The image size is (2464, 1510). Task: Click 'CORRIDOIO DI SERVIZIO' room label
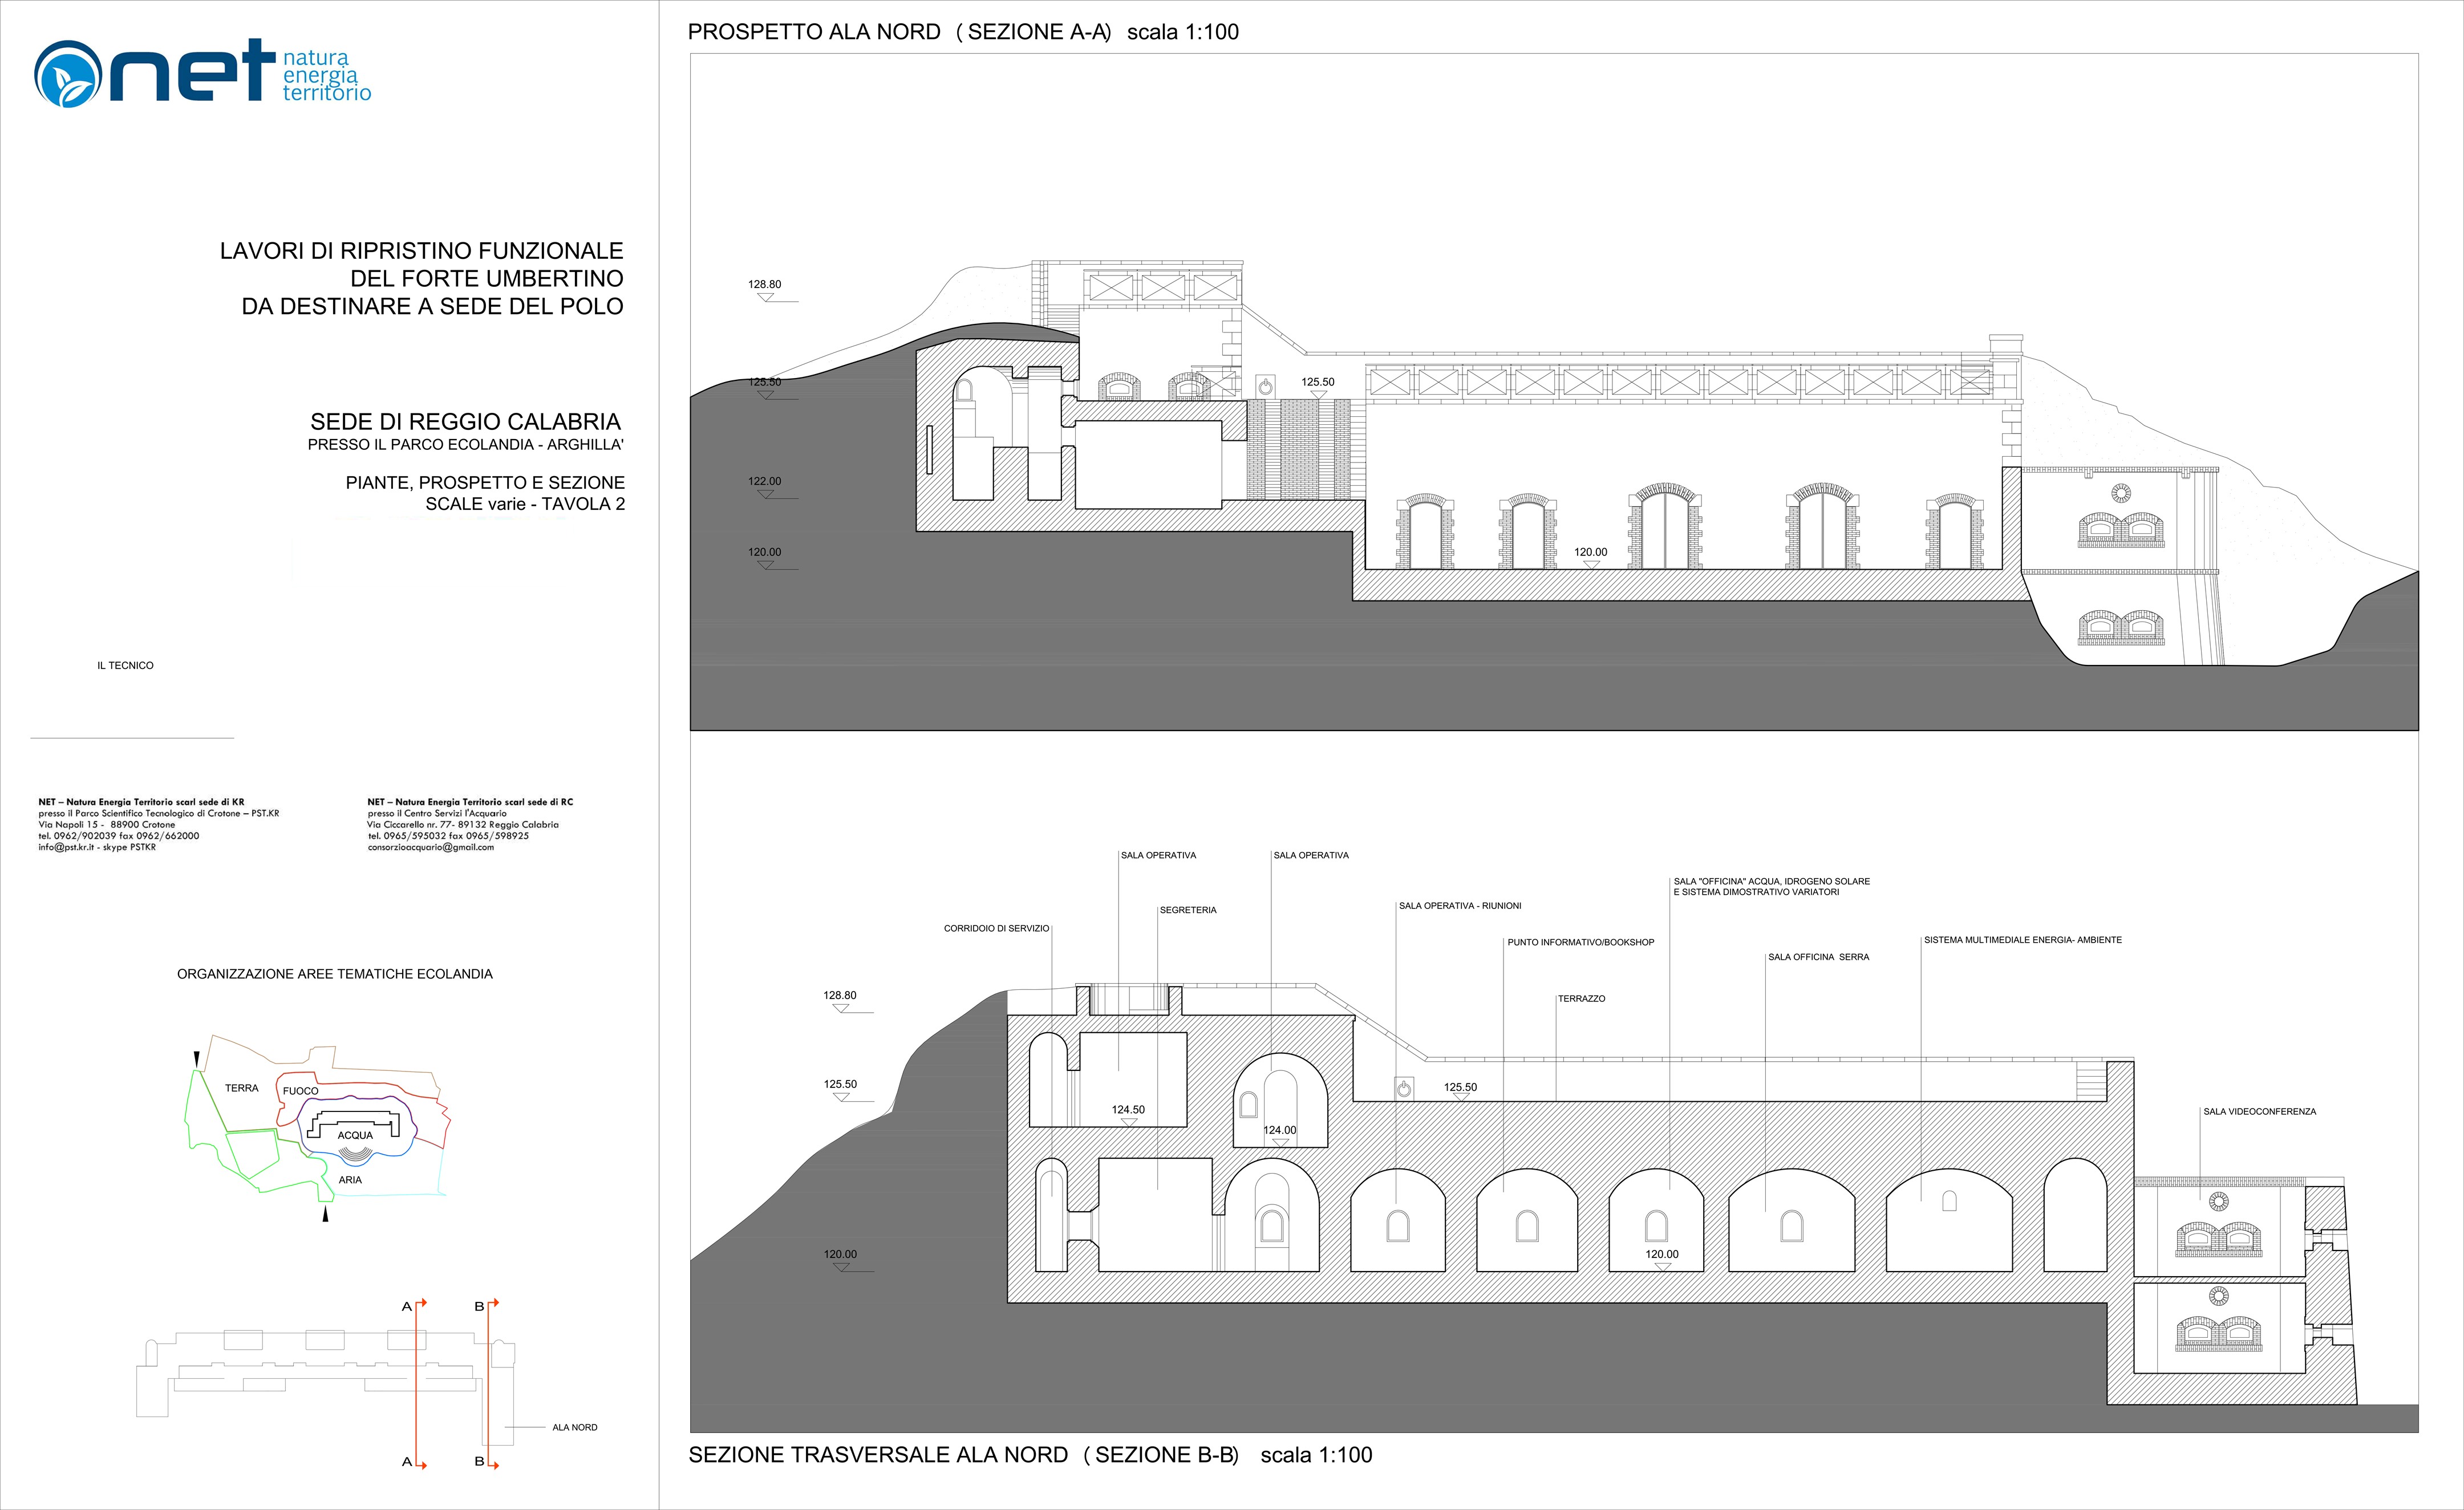point(996,929)
